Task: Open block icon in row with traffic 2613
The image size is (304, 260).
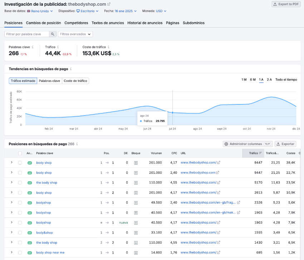Action: 136,193
